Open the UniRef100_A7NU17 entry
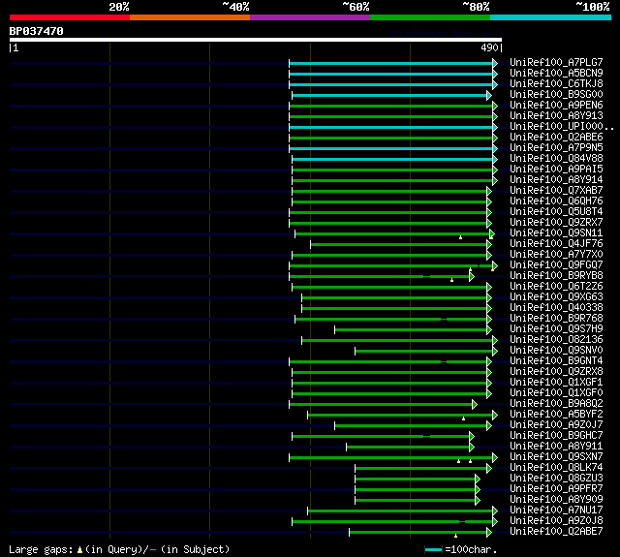 coord(556,511)
